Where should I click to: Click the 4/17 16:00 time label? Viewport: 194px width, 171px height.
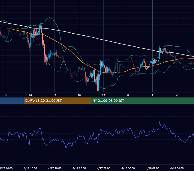pyautogui.click(x=30, y=168)
